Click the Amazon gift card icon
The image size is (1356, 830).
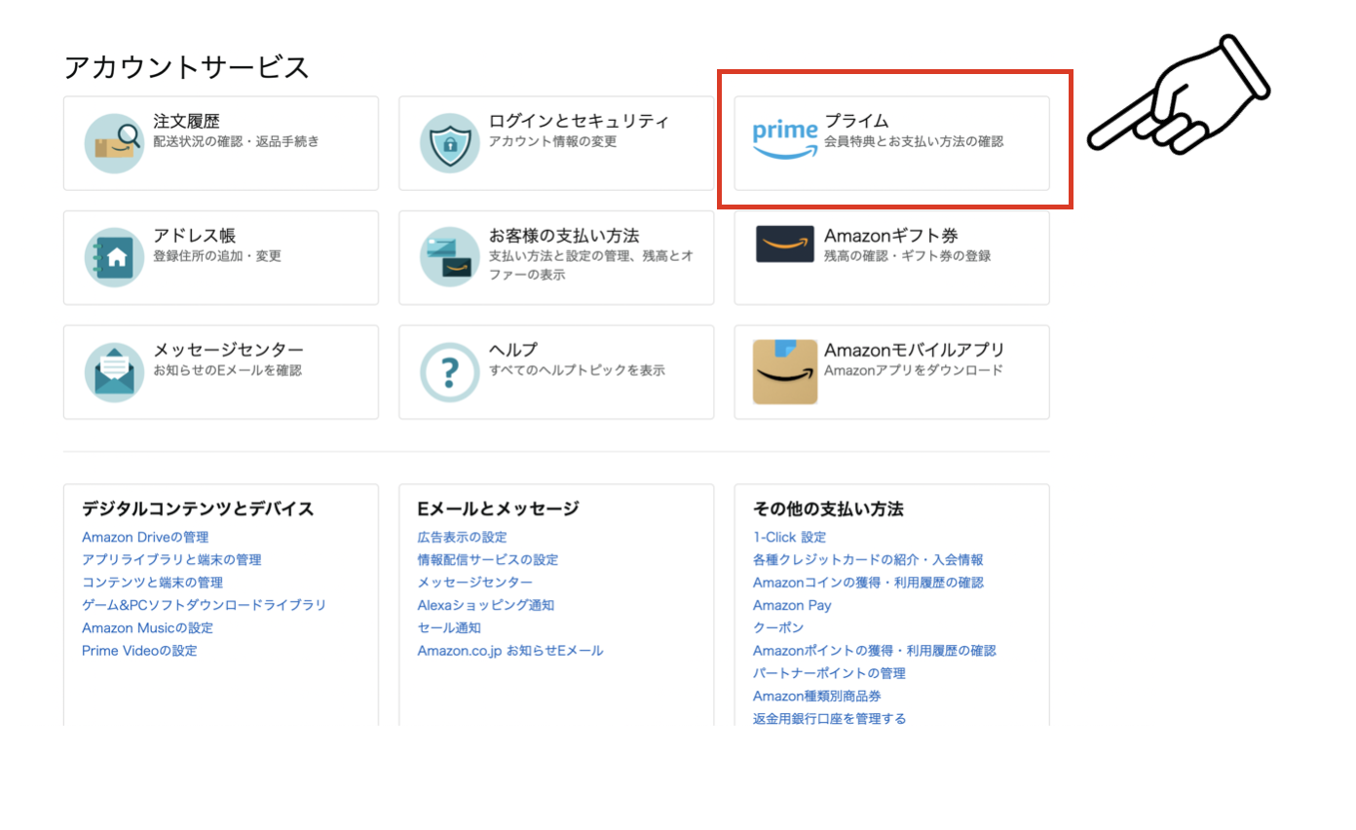pos(785,244)
